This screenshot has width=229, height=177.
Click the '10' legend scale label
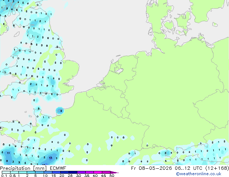[x=45, y=176]
